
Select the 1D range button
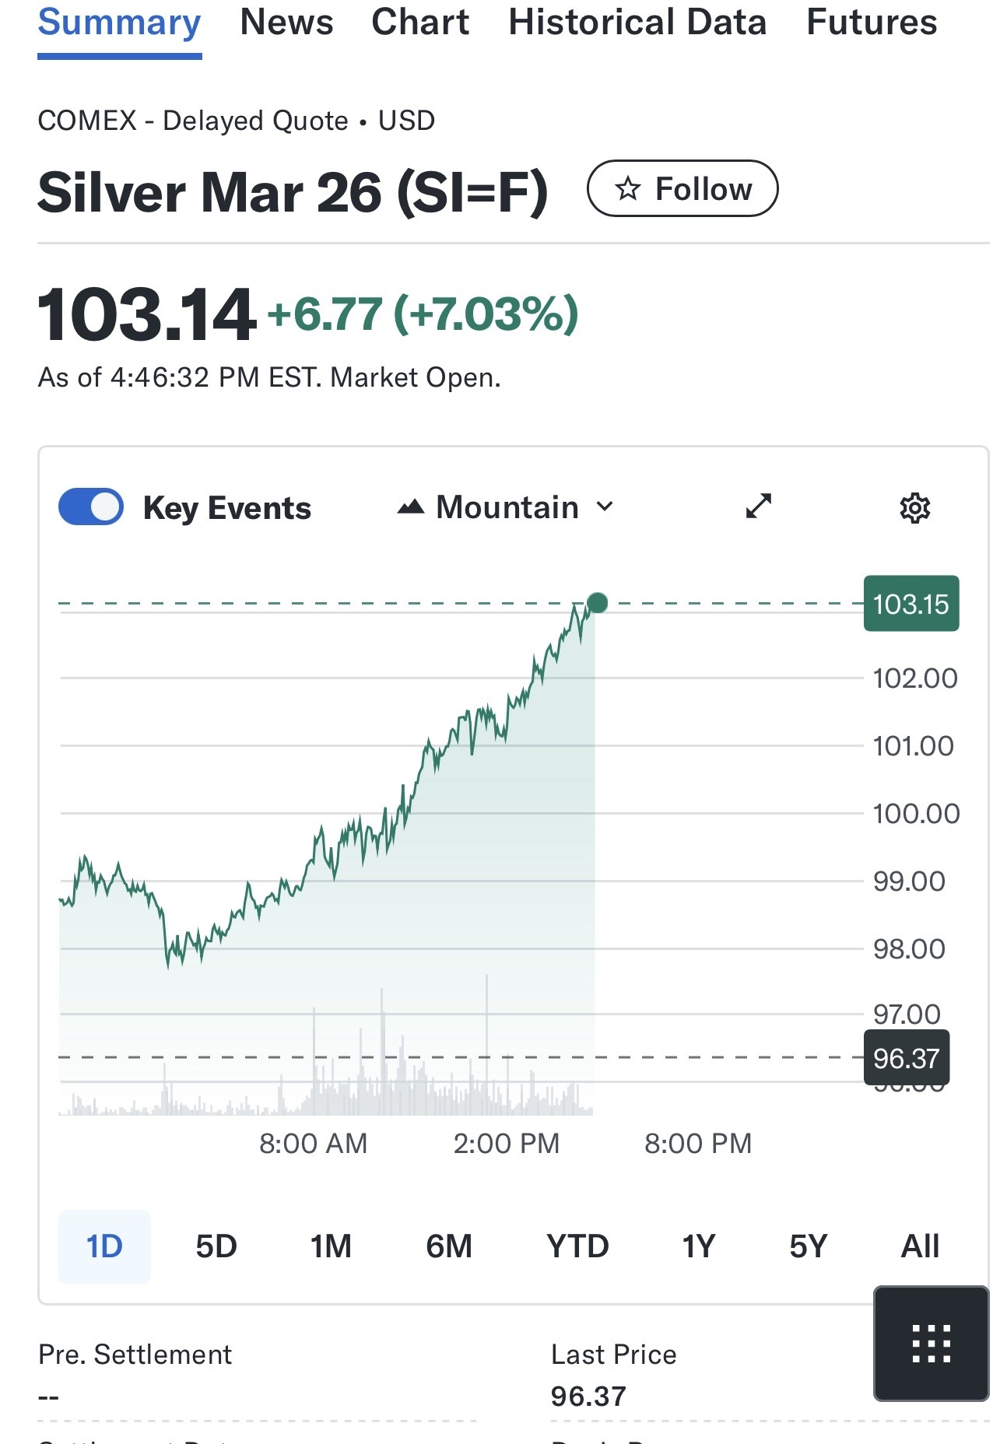[104, 1246]
